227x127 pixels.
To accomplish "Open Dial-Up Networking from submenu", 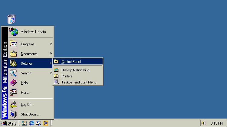I will coord(78,70).
